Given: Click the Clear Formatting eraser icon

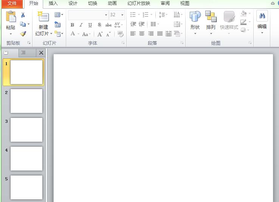Looking at the screenshot, I should [121, 34].
